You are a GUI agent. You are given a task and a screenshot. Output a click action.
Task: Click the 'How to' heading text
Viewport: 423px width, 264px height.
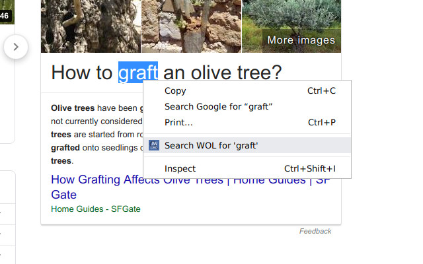click(x=81, y=73)
